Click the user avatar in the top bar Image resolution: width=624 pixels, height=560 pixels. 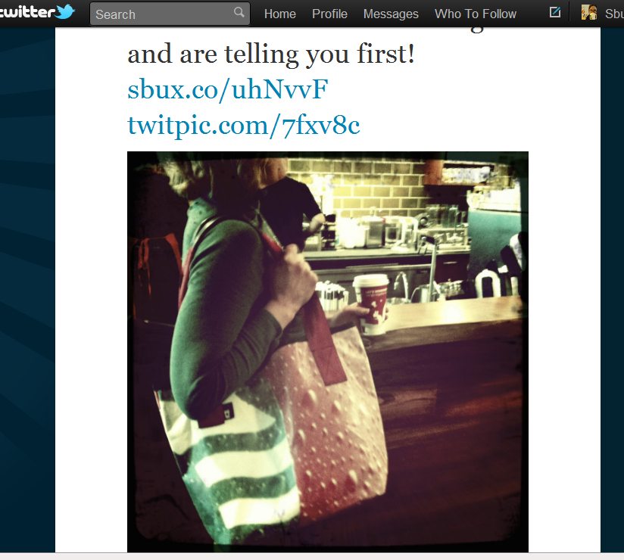click(589, 12)
